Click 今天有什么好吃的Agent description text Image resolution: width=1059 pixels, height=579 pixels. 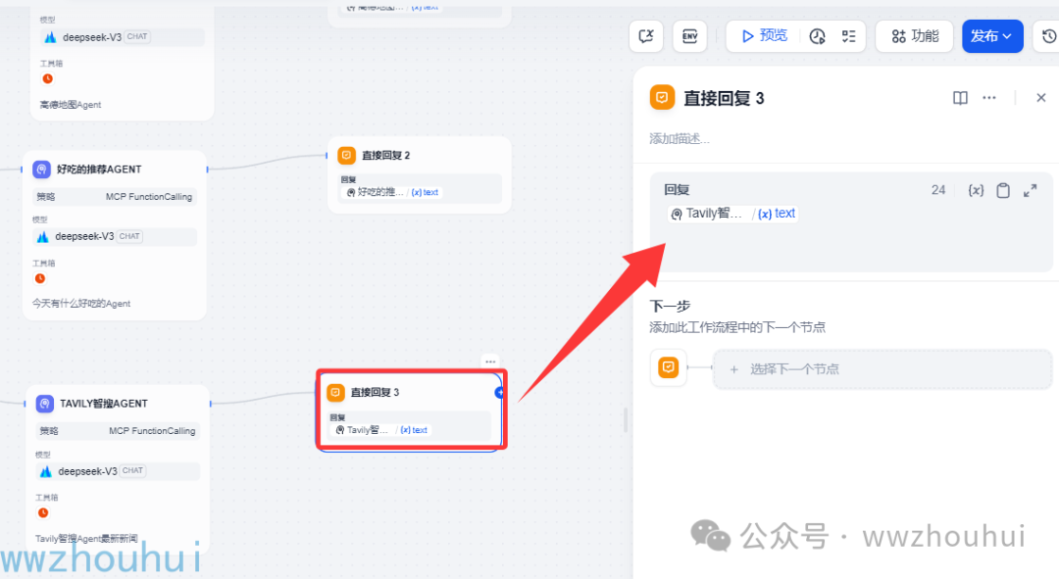tap(81, 304)
